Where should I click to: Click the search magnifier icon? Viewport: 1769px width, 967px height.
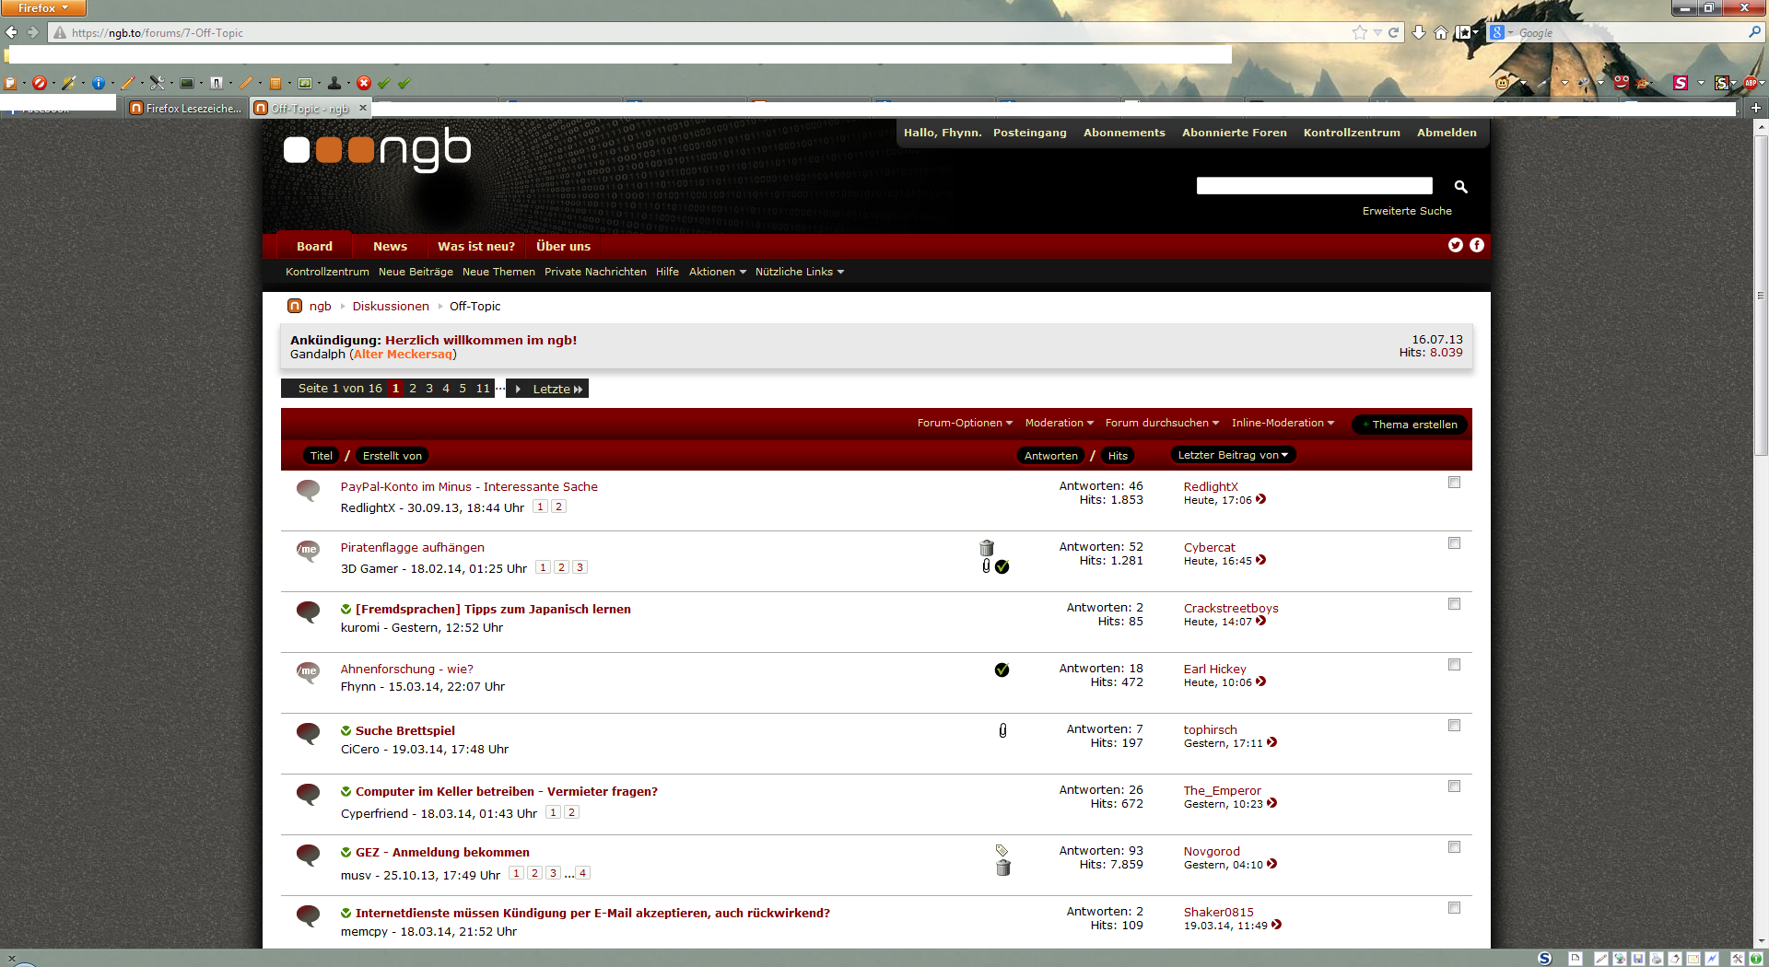1460,187
